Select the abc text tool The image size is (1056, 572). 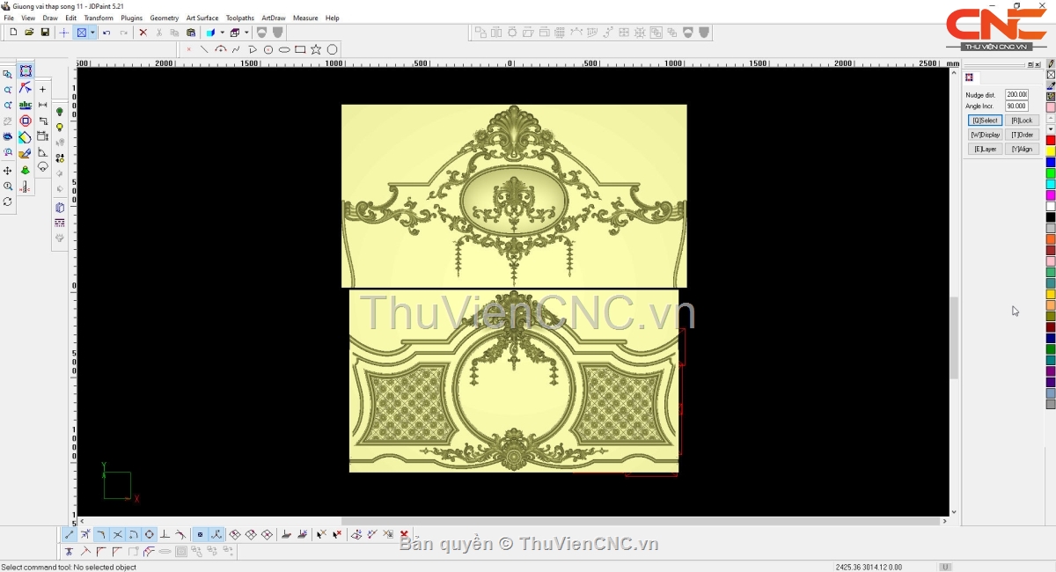pyautogui.click(x=26, y=105)
